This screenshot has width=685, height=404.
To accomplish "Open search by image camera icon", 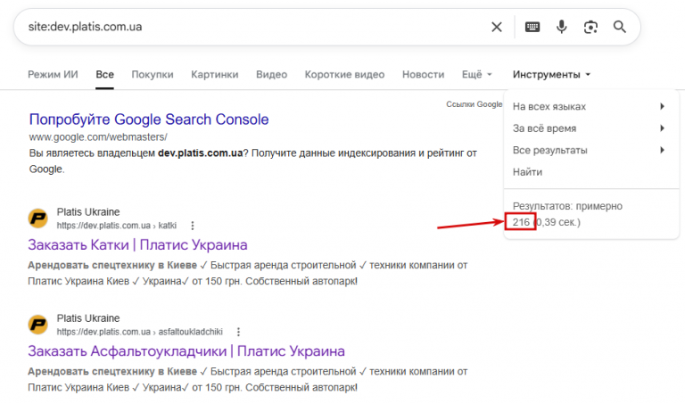I will pos(590,27).
